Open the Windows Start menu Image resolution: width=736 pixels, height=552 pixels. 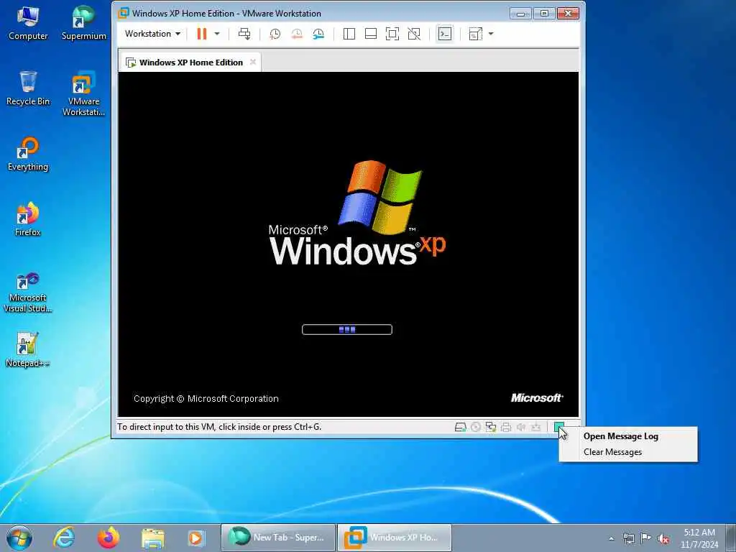coord(19,538)
